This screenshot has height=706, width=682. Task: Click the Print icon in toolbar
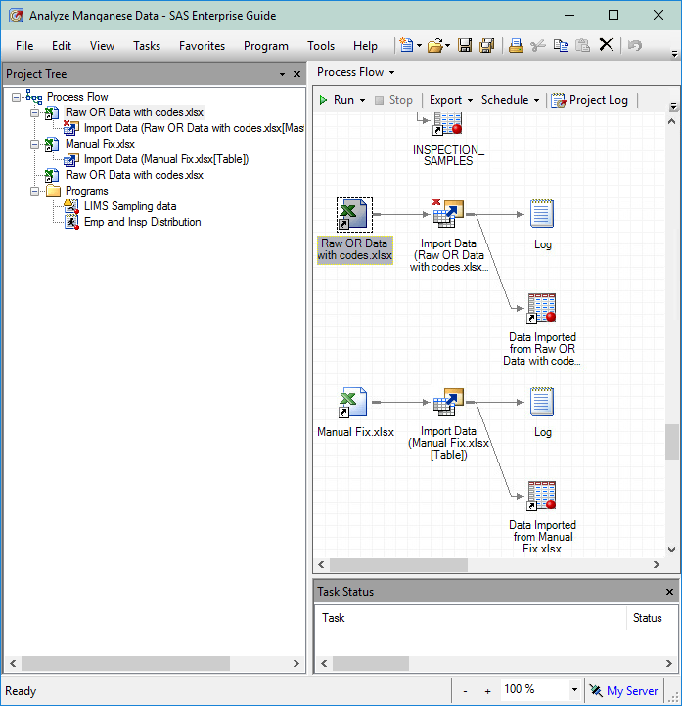click(516, 45)
